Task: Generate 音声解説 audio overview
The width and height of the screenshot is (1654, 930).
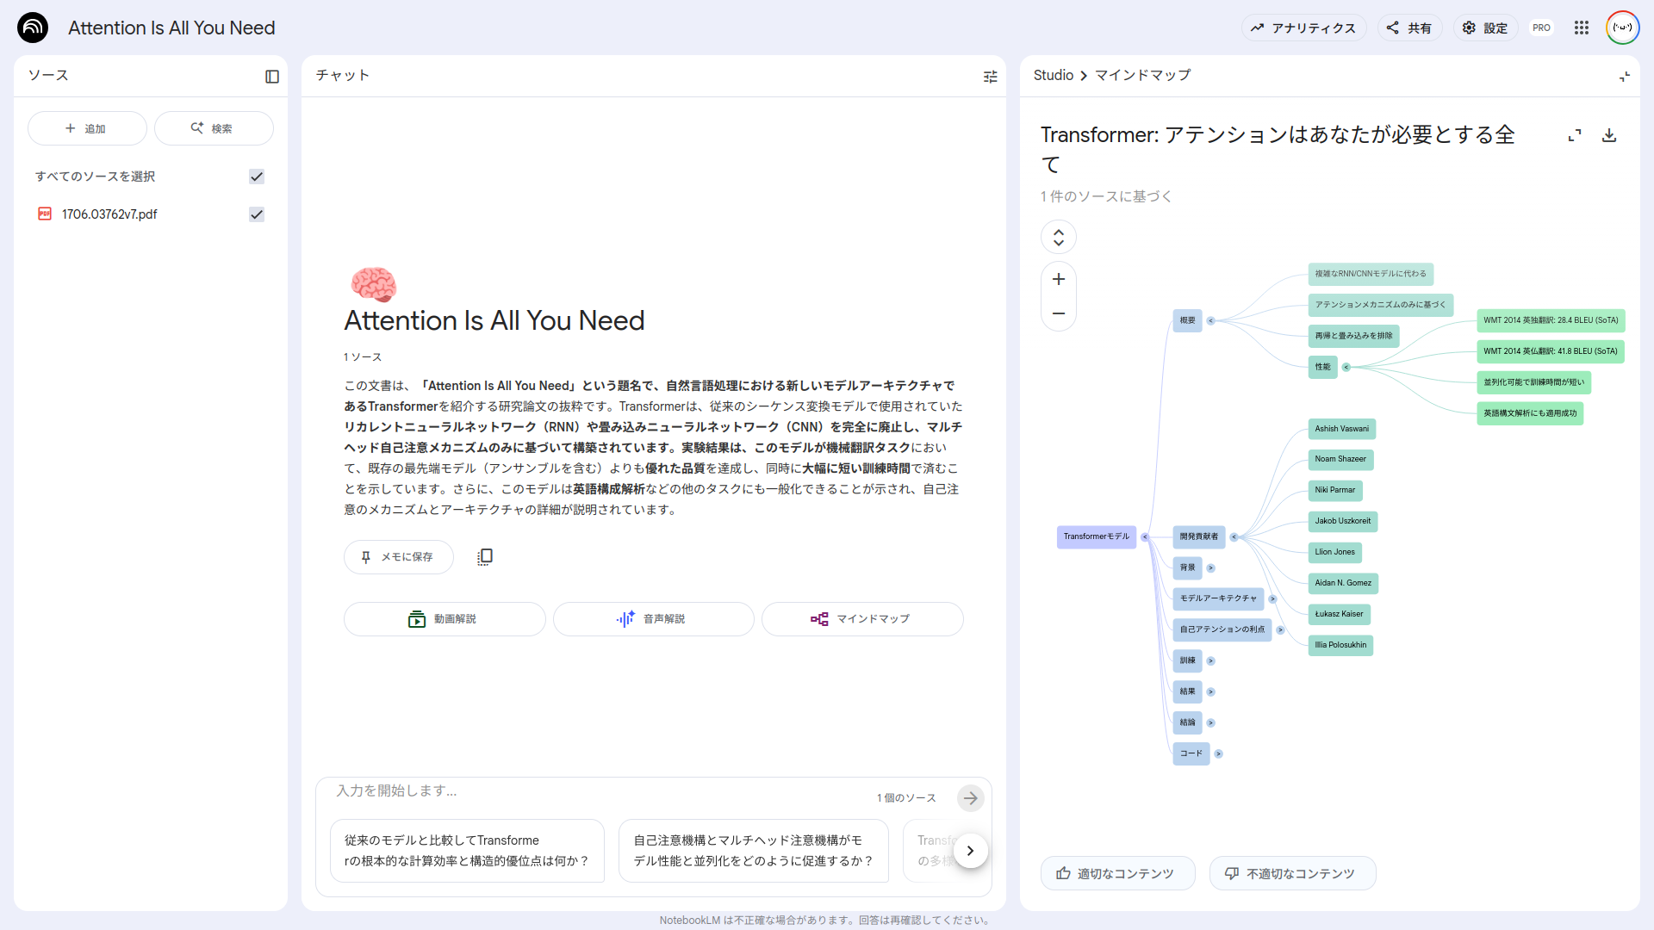Action: point(653,619)
